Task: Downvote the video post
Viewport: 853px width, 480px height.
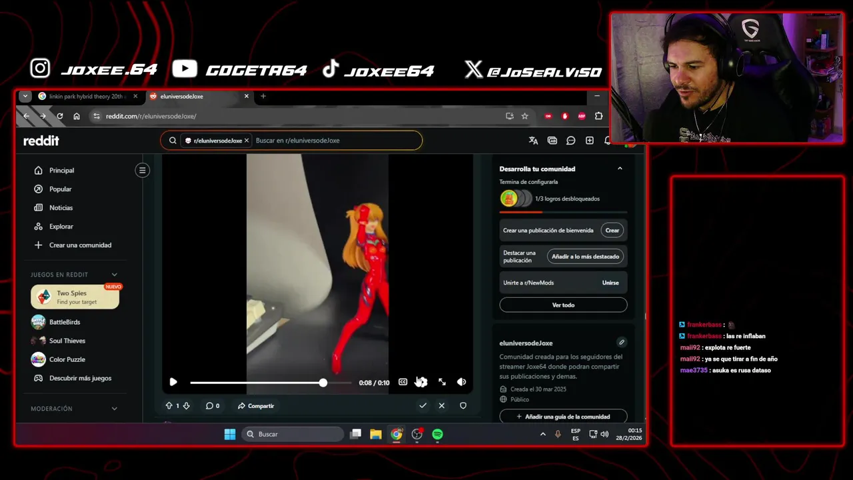Action: pyautogui.click(x=186, y=405)
